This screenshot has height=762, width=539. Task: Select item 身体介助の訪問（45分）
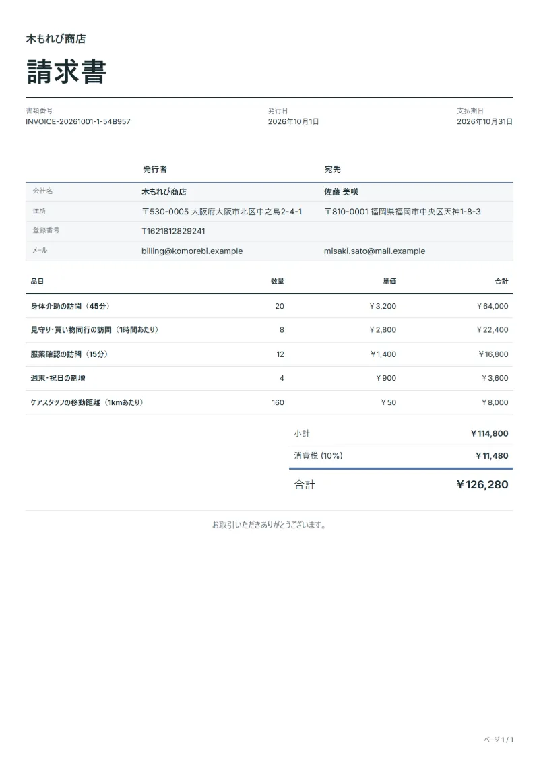coord(71,306)
